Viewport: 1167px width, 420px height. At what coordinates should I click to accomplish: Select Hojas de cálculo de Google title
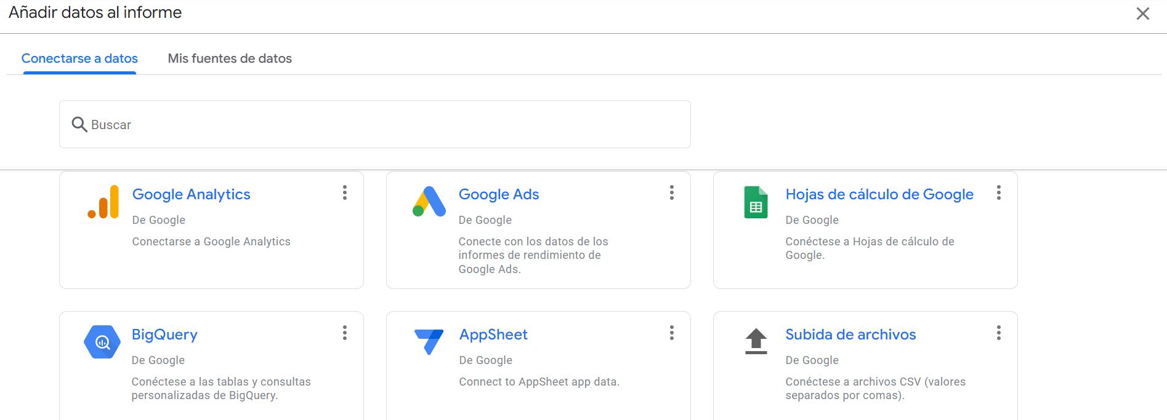click(879, 194)
